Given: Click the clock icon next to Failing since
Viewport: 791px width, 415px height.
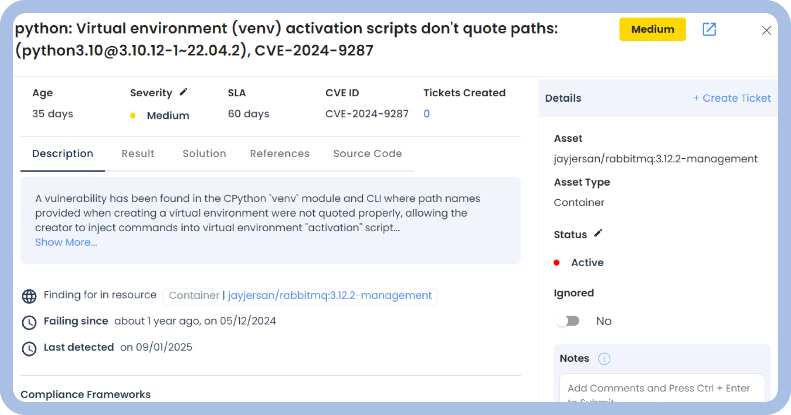Looking at the screenshot, I should (29, 322).
